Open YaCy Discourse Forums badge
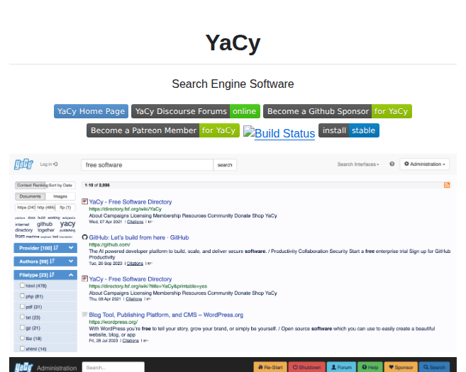466x372 pixels. (196, 111)
